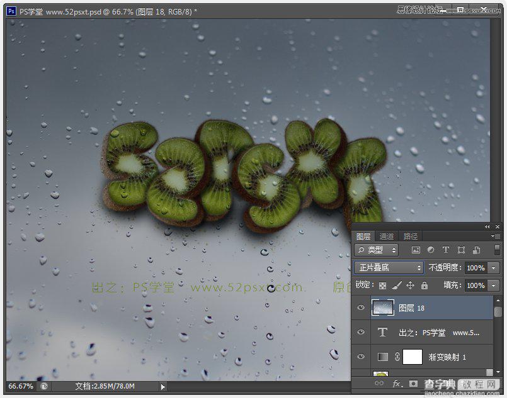Switch to the 图层 tab

tap(363, 236)
